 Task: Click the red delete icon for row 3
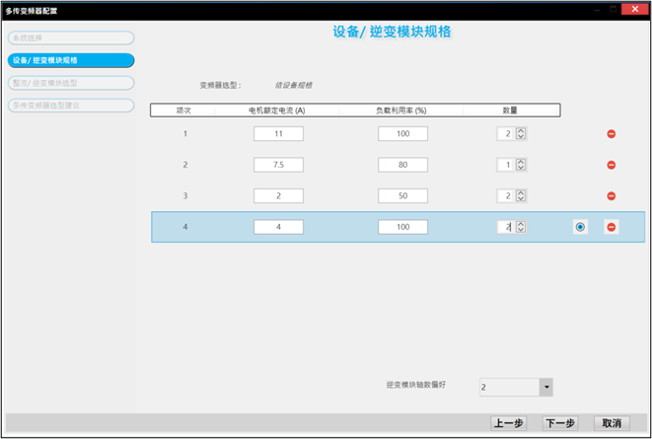point(612,196)
